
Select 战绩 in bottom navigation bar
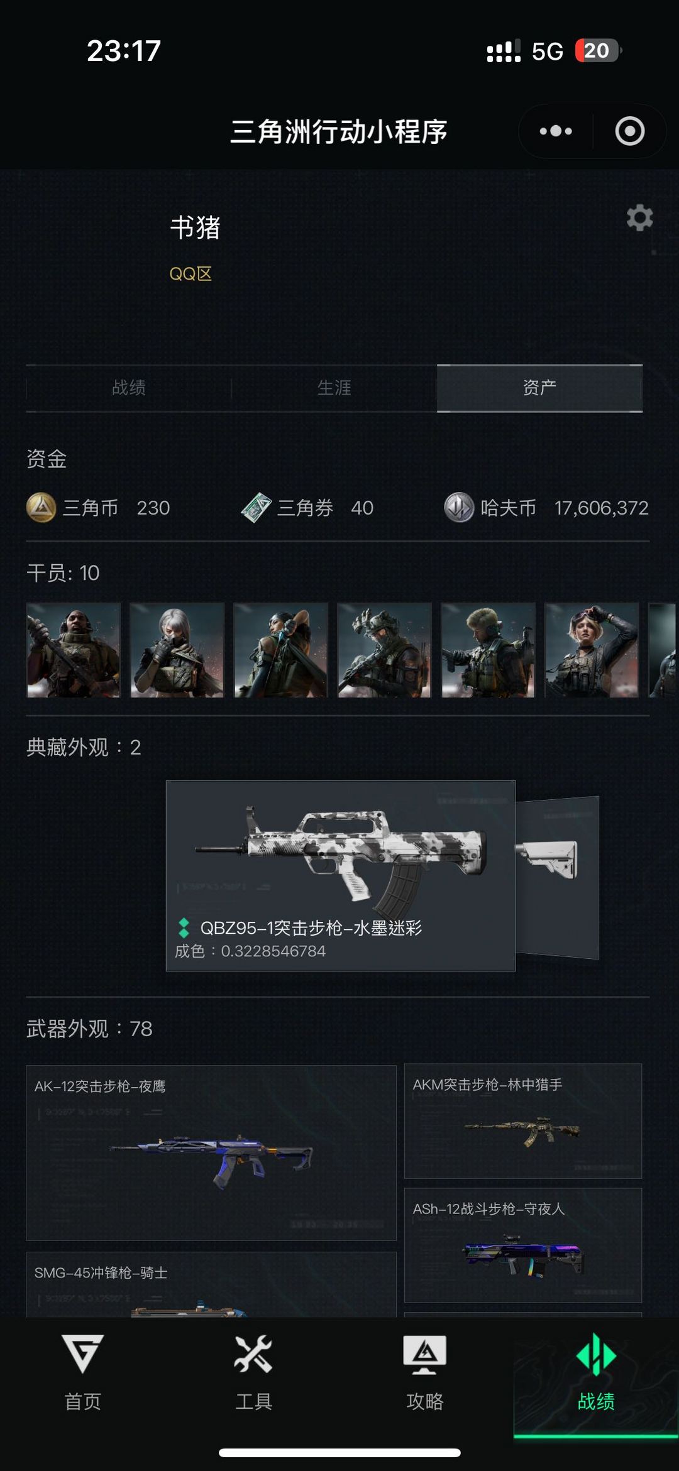point(596,1374)
